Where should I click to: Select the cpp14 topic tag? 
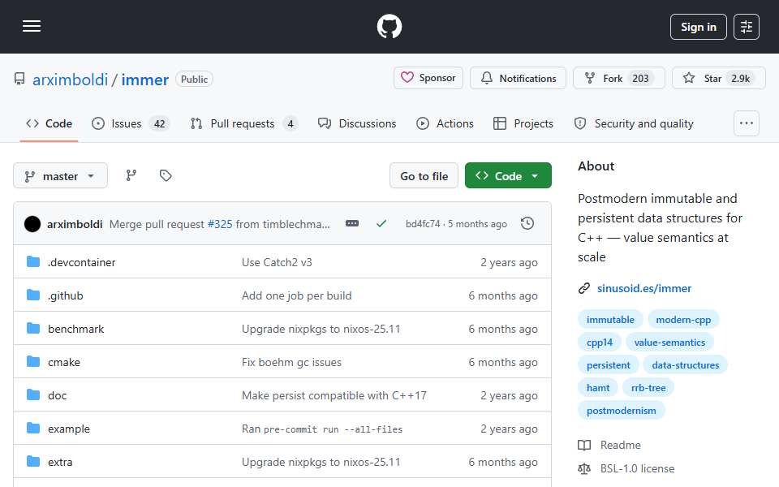pyautogui.click(x=599, y=343)
